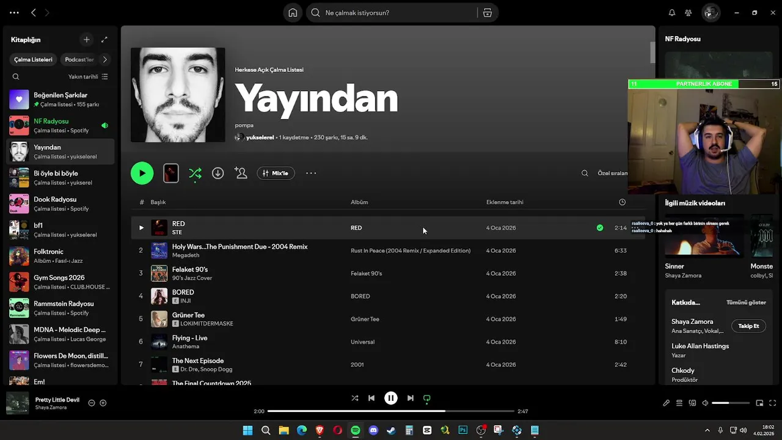This screenshot has height=440, width=782.
Task: Follow Shaya Zamora with Takip Et
Action: pos(748,326)
